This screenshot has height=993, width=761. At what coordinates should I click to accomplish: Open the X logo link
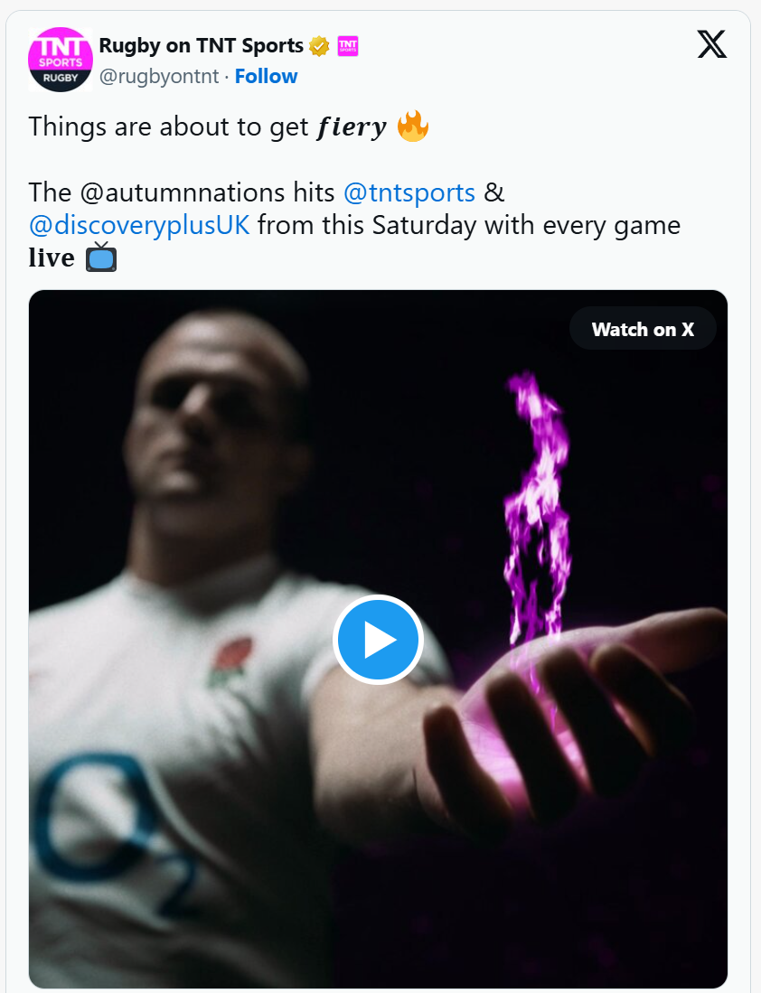click(712, 43)
